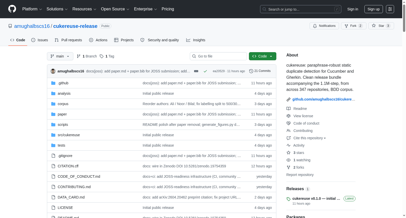This screenshot has width=406, height=218.
Task: Open CONTRIBUTING.md file
Action: point(74,187)
